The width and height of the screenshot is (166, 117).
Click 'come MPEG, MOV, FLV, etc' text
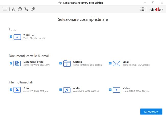pyautogui.click(x=136, y=91)
